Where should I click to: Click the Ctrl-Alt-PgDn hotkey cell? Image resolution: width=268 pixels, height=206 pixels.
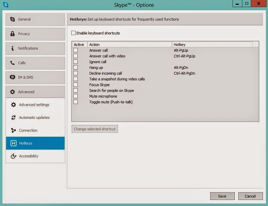pos(185,73)
